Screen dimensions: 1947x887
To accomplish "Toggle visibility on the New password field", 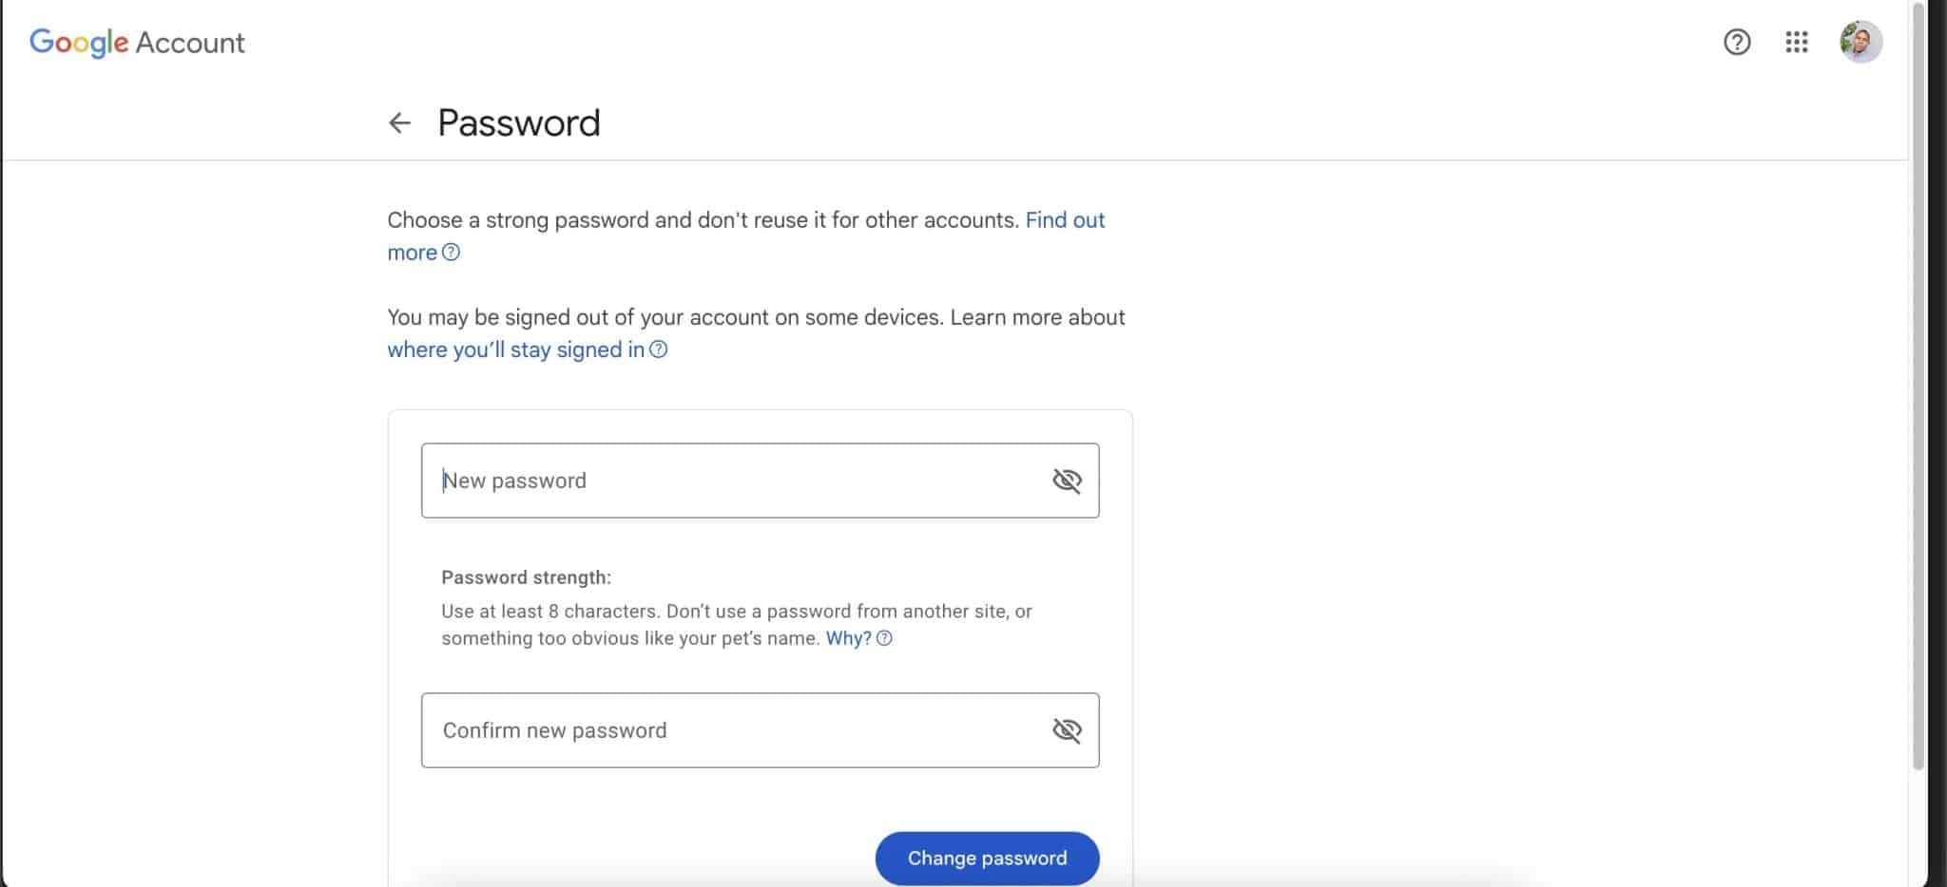I will click(1068, 481).
